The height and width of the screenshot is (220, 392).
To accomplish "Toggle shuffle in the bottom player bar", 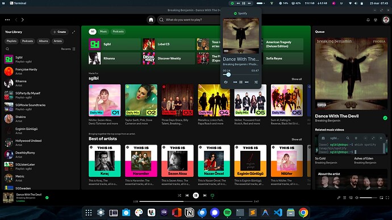I will point(180,195).
